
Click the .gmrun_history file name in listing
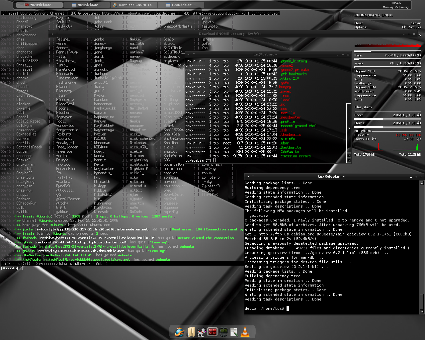(293, 61)
